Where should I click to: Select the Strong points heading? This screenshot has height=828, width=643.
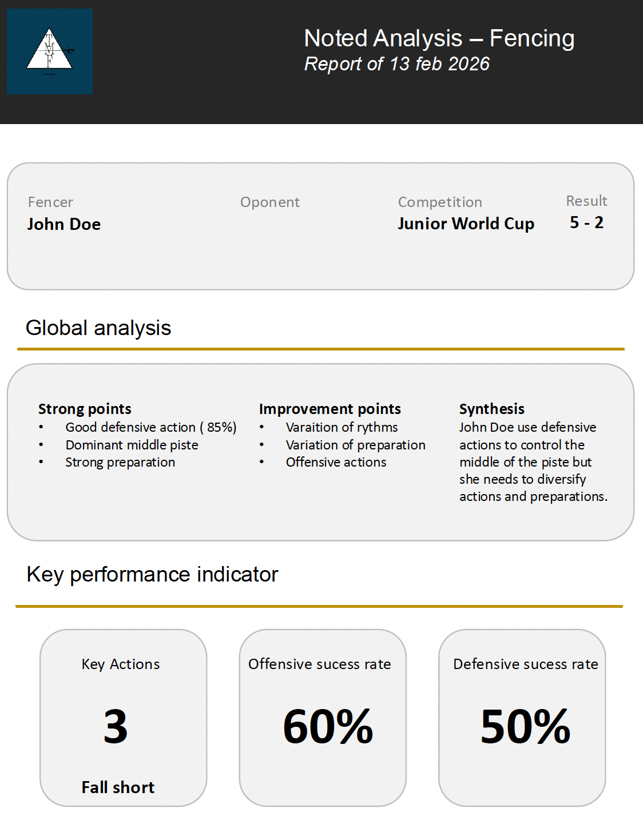[85, 409]
